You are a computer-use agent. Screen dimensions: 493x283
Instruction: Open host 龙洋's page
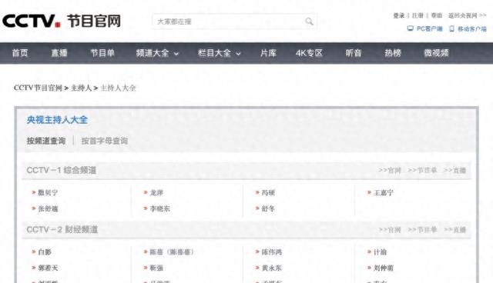(156, 193)
